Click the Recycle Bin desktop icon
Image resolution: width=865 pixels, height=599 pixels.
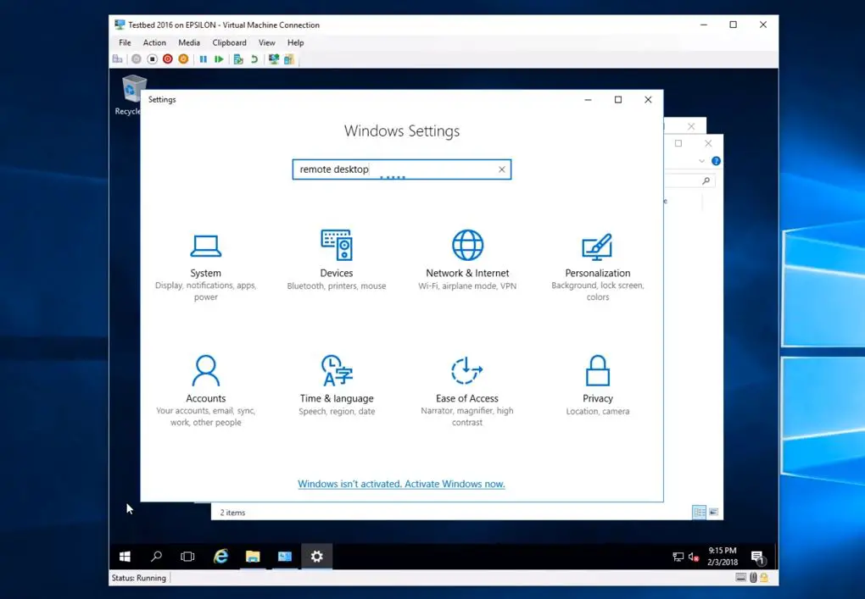pyautogui.click(x=131, y=95)
